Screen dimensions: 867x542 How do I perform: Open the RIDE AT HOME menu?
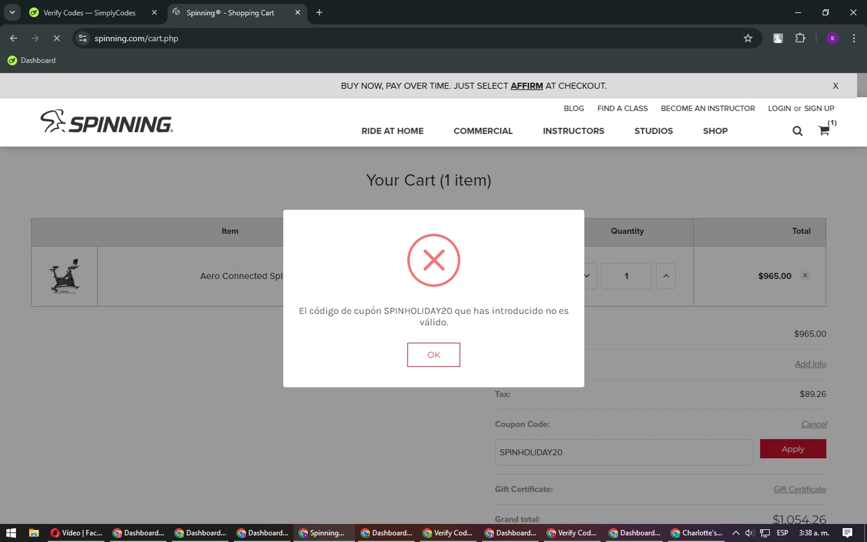tap(392, 131)
